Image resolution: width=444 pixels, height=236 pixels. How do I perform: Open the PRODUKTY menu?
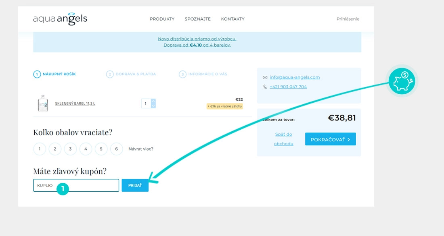coord(162,19)
